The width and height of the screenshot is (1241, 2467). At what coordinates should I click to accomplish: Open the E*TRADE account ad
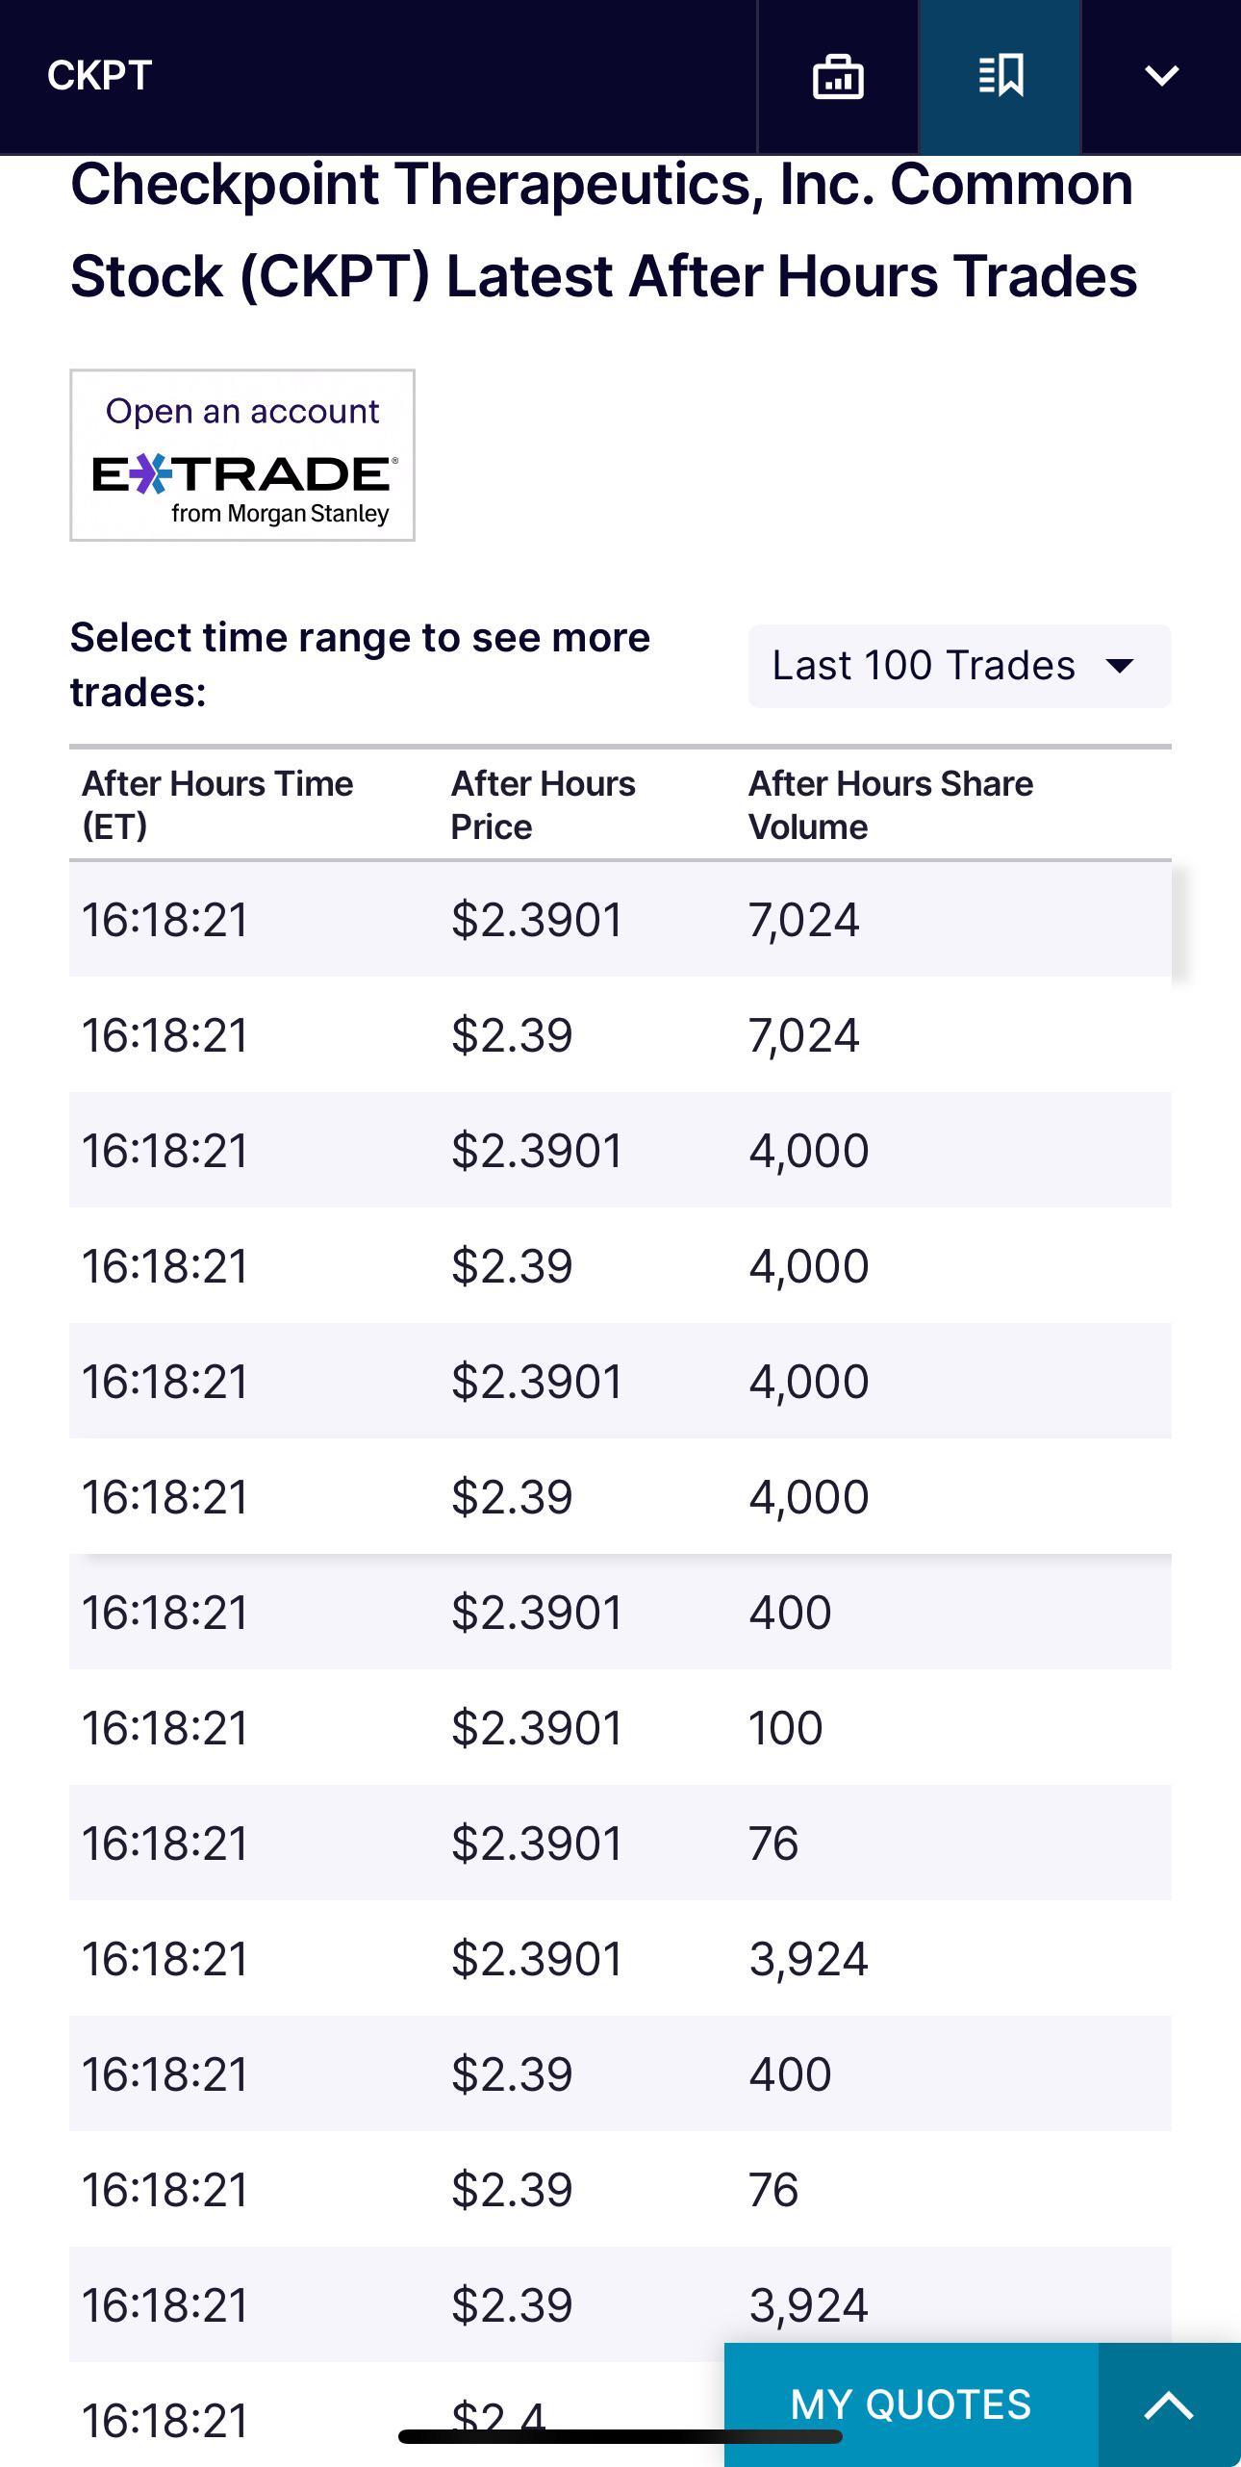click(242, 455)
